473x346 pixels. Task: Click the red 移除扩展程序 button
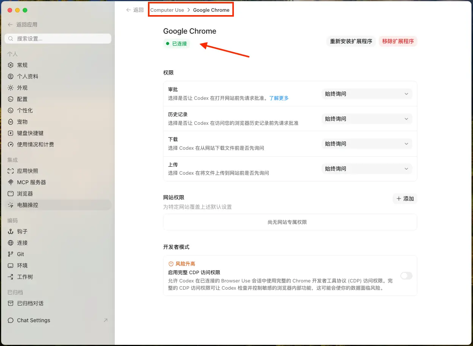(x=398, y=41)
